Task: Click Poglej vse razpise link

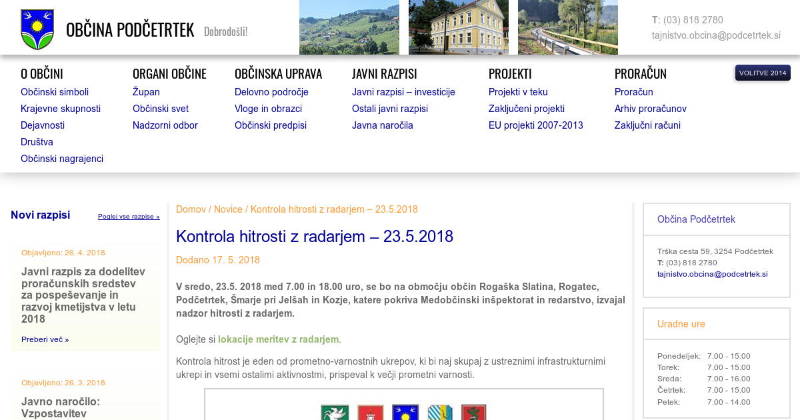Action: [x=129, y=217]
